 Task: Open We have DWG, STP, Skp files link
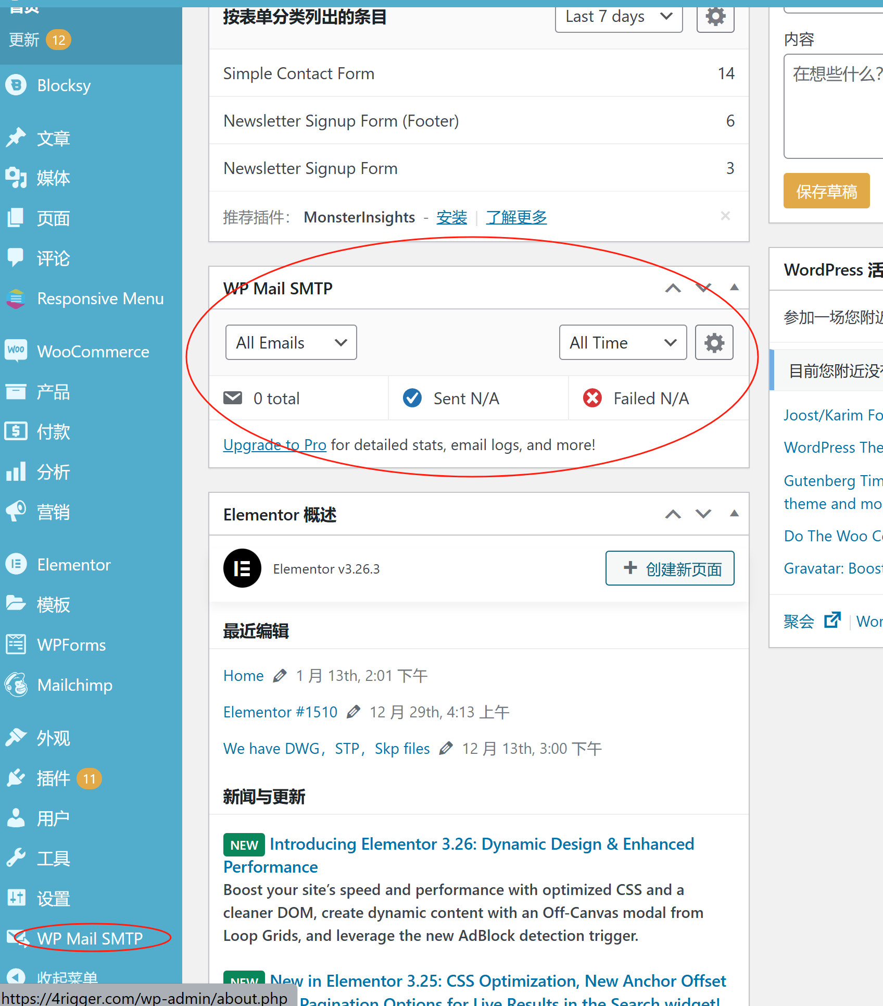(326, 749)
